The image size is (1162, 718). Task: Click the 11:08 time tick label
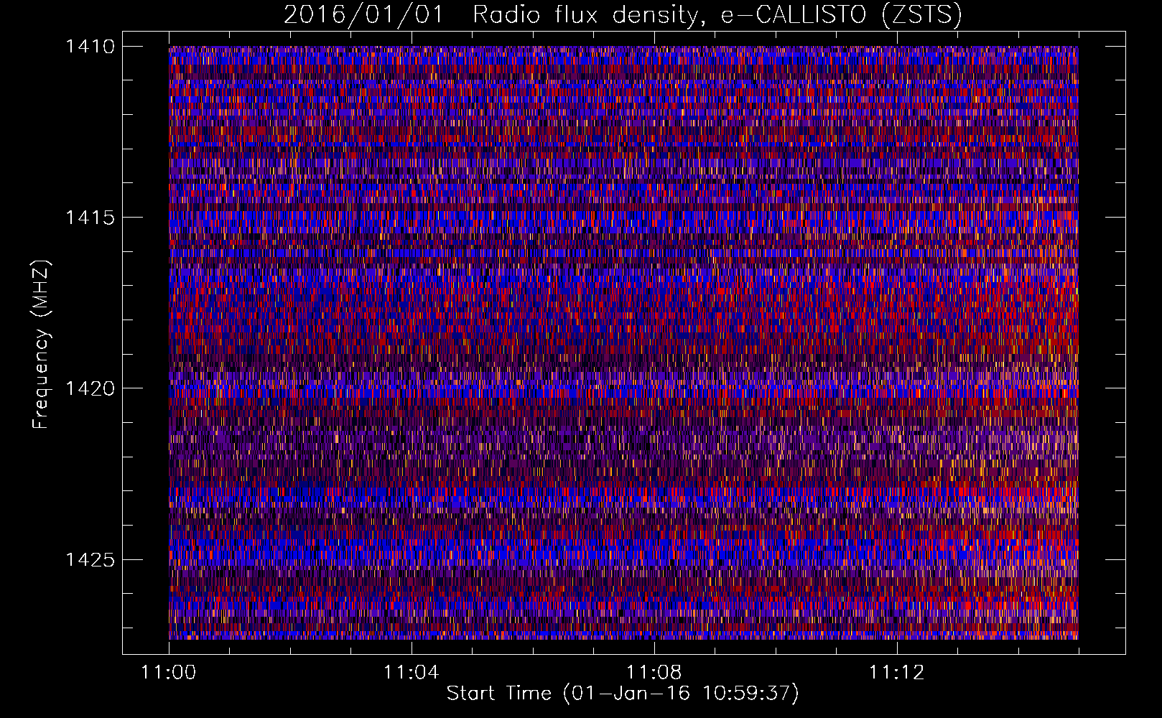[654, 673]
